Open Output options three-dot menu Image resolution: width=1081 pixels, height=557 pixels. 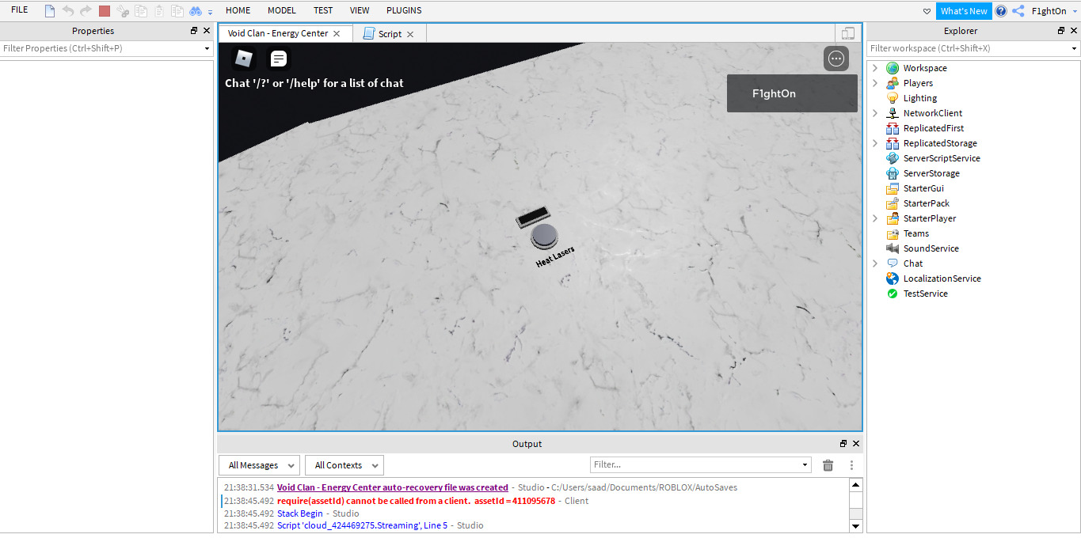851,465
